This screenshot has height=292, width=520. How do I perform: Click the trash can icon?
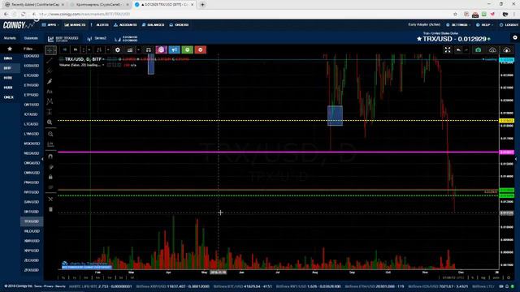coord(50,209)
